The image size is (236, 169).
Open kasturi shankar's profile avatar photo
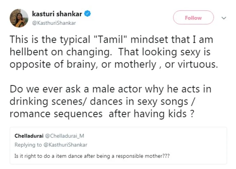pyautogui.click(x=18, y=18)
